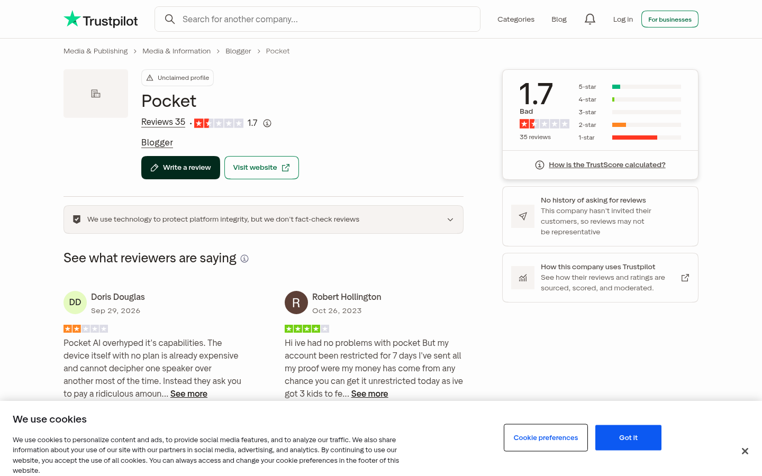Viewport: 762px width, 476px height.
Task: Click the unclaimed profile warning badge
Action: pyautogui.click(x=177, y=78)
